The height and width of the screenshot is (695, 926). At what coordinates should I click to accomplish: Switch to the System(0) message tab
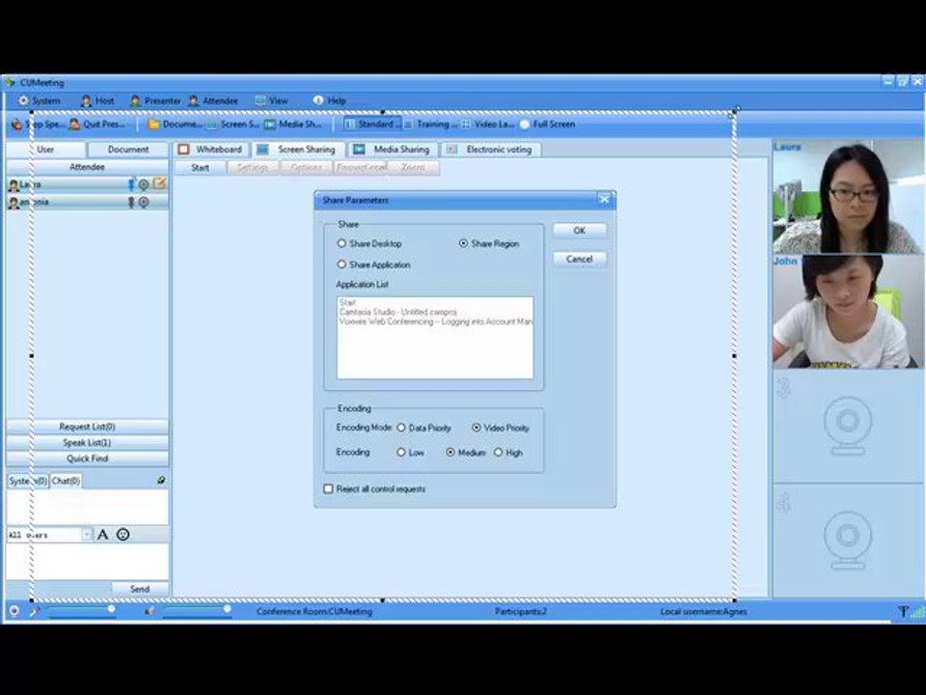click(28, 481)
